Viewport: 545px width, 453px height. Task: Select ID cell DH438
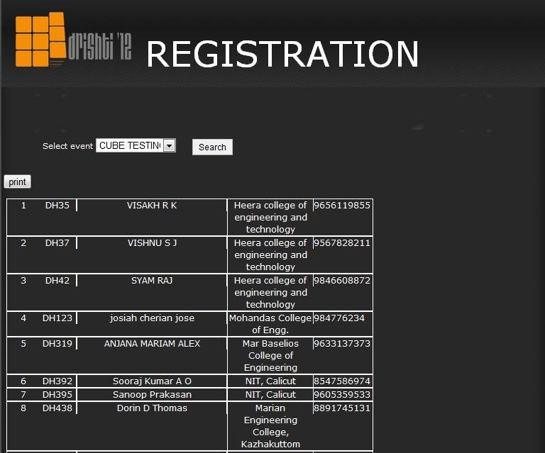click(x=57, y=408)
